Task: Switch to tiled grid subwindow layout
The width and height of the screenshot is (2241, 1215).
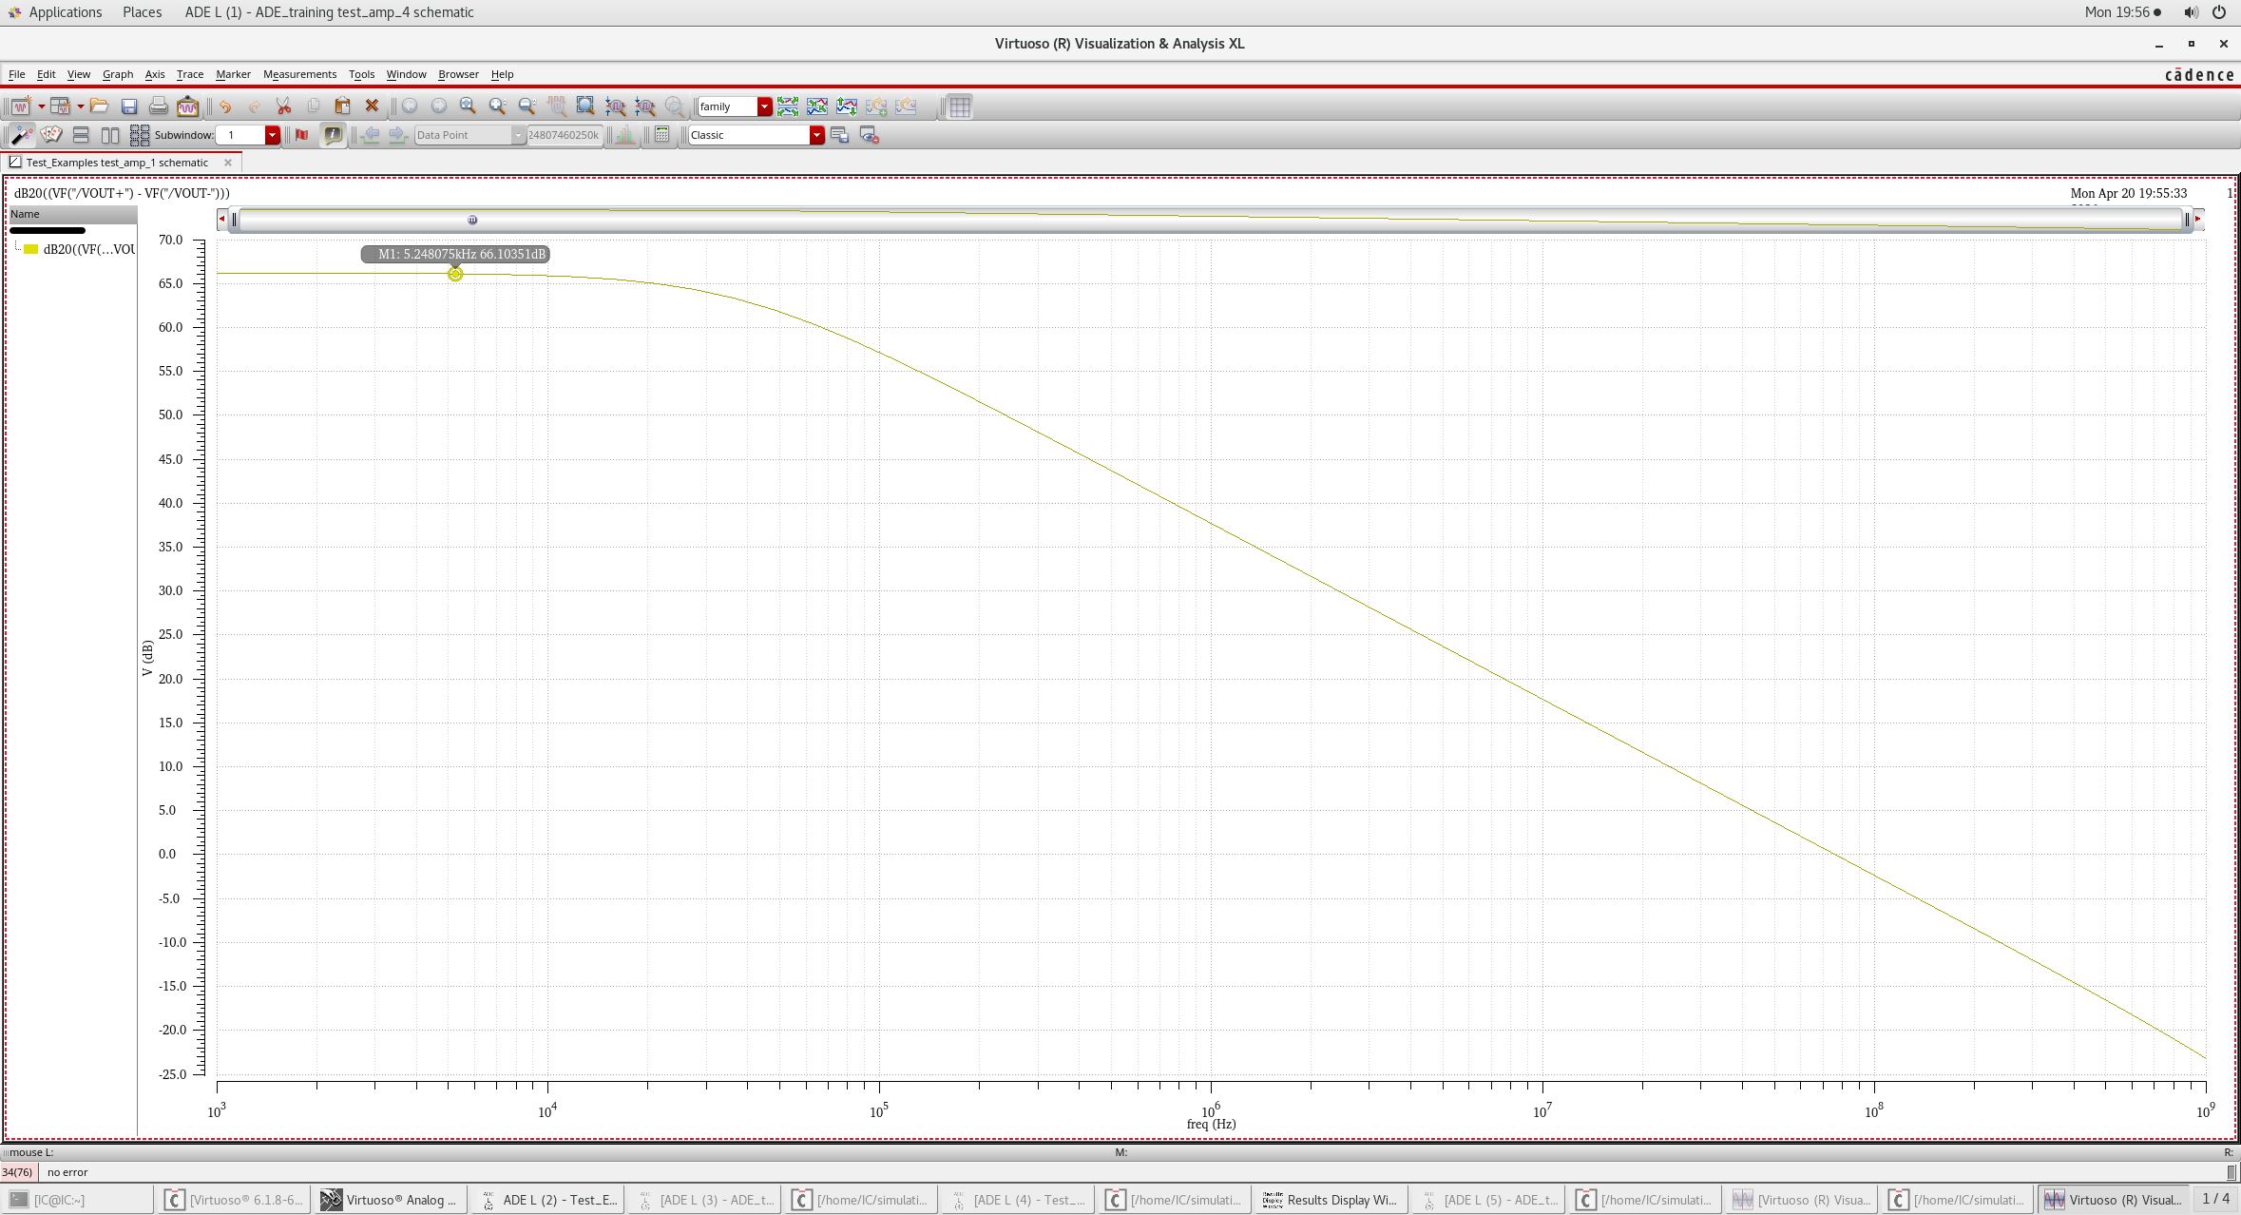Action: click(140, 135)
